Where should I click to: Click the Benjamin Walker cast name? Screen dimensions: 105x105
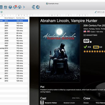point(51,103)
